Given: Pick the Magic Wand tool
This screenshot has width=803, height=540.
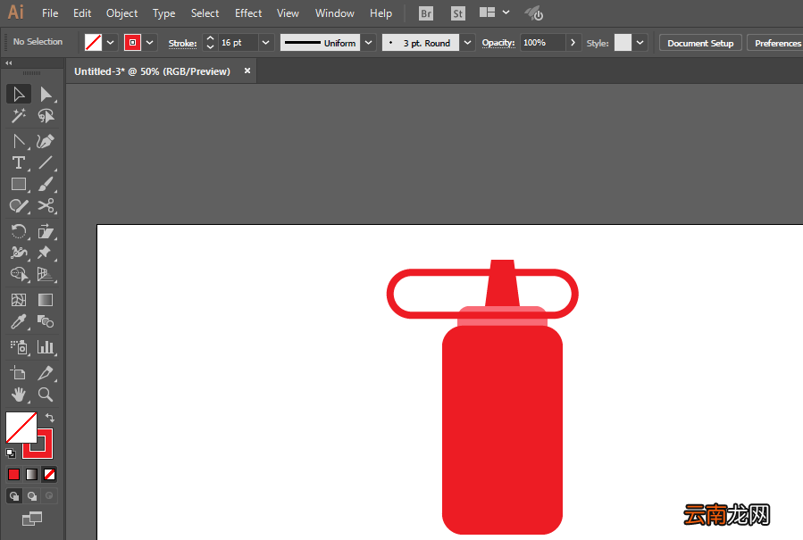Looking at the screenshot, I should pos(19,116).
